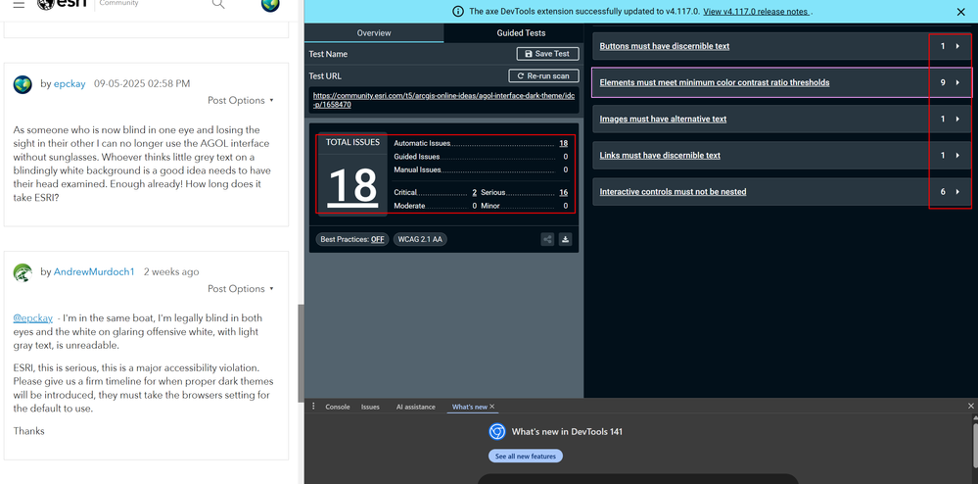The image size is (978, 484).
Task: Switch to the AI assistance drawer tab
Action: (x=415, y=407)
